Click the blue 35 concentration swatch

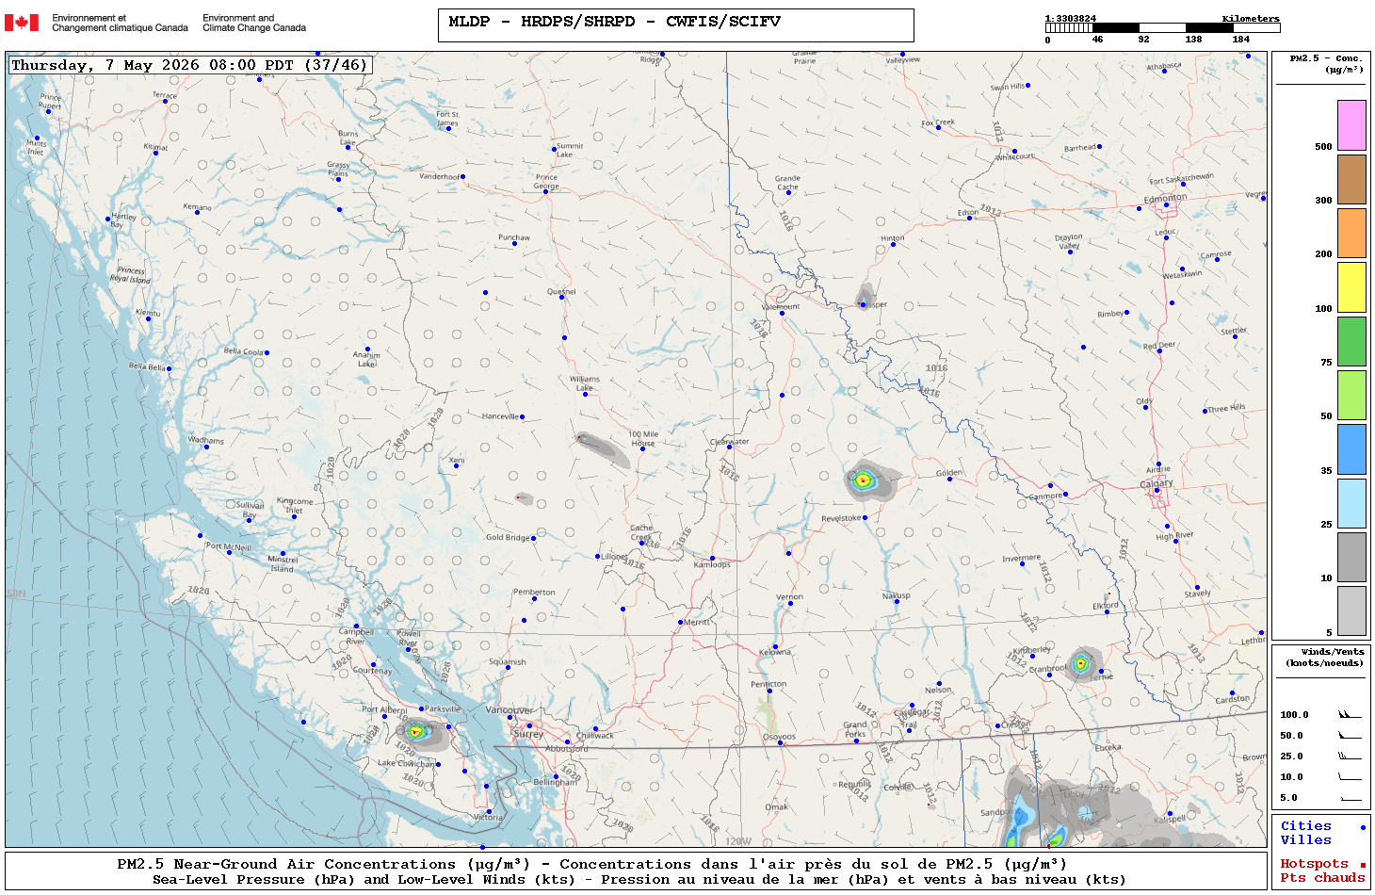click(x=1351, y=449)
